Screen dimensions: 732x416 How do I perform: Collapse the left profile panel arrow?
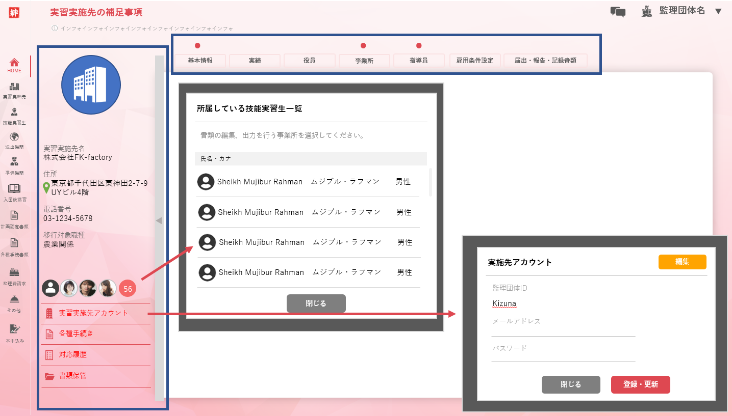(159, 220)
